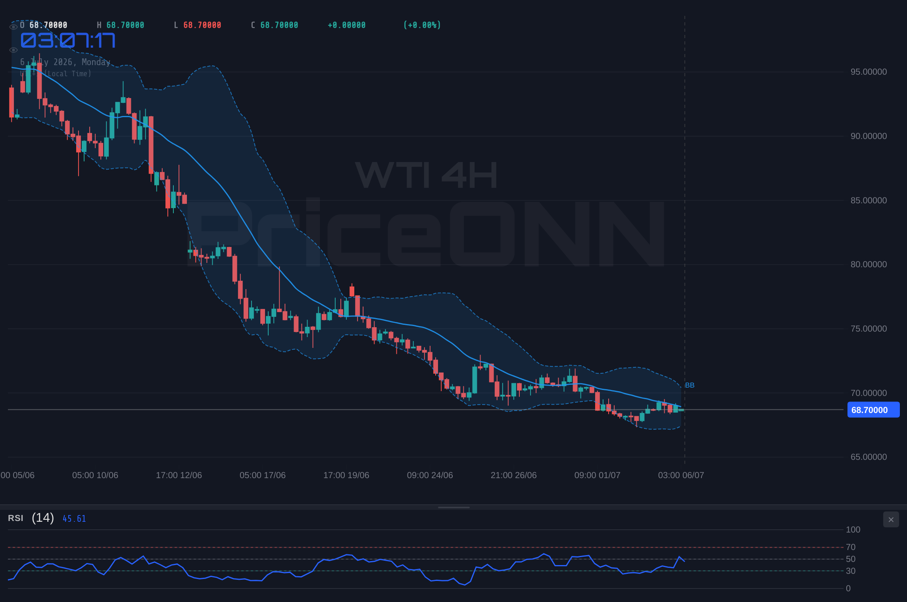Click the 03:07:17 countdown timer
This screenshot has width=907, height=602.
point(68,41)
